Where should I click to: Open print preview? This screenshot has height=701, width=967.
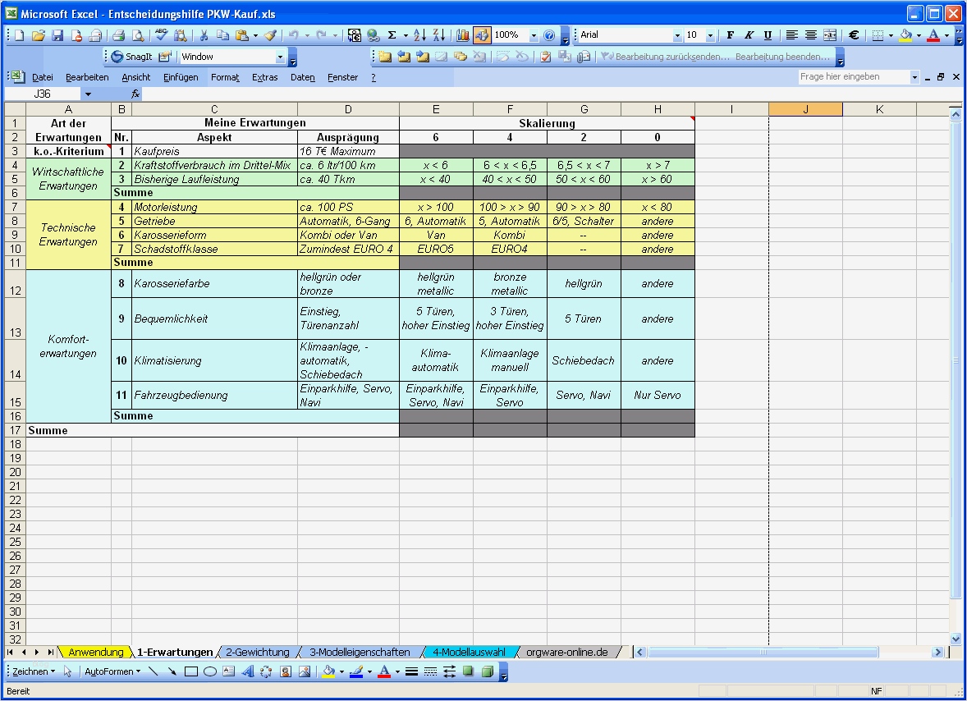(x=138, y=35)
